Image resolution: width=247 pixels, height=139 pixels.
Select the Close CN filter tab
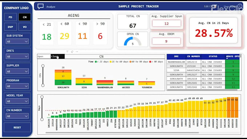click(58, 56)
